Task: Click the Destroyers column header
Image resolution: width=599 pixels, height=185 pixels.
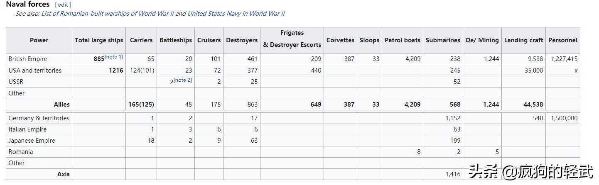Action: click(242, 40)
